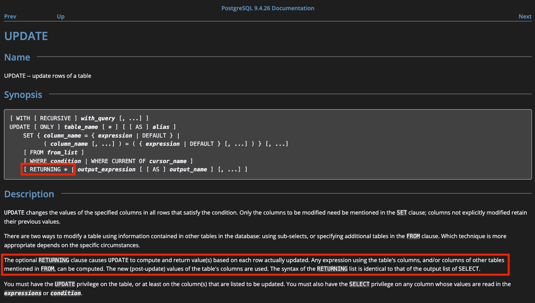
Task: Click the UPDATE page heading
Action: [26, 36]
